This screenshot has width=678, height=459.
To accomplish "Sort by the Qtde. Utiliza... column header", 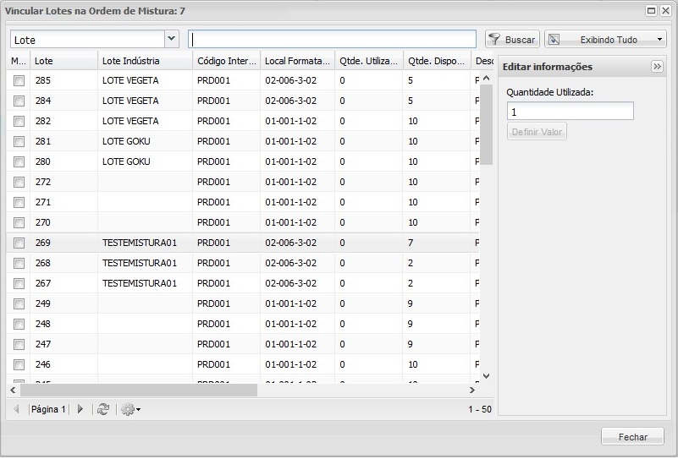I will [369, 61].
